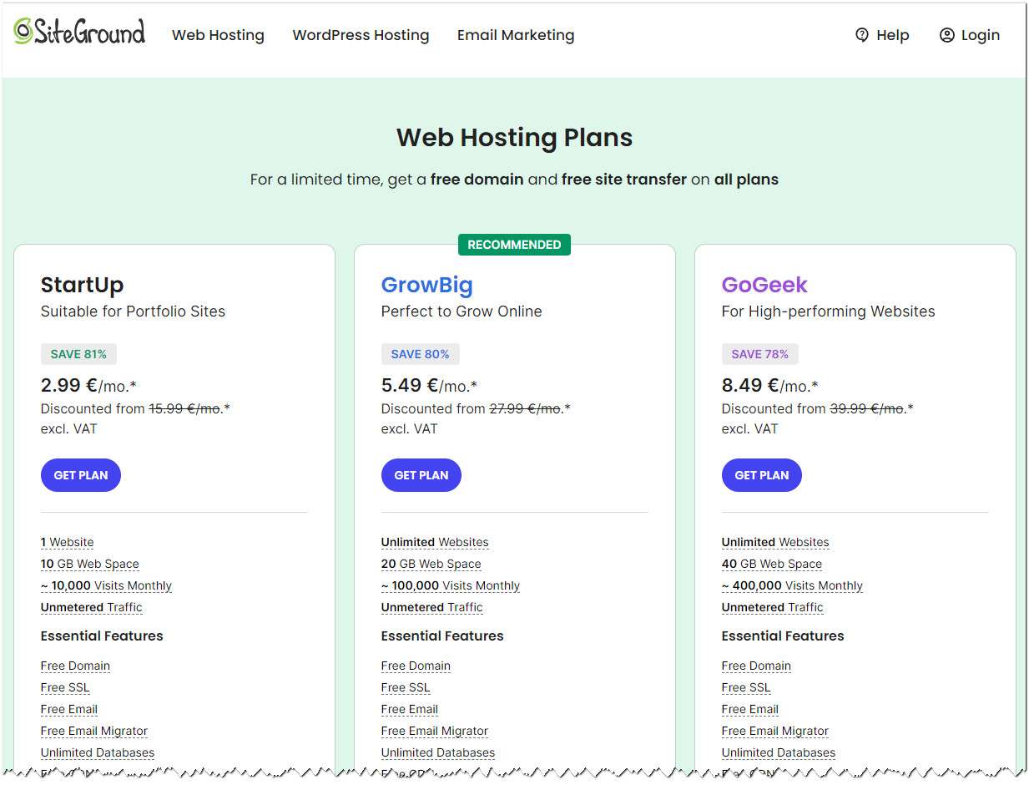
Task: Click the GoGeek plan title
Action: [x=764, y=285]
